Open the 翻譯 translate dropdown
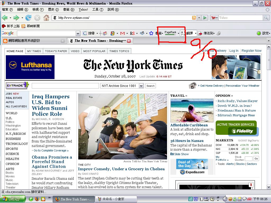 (x=196, y=33)
